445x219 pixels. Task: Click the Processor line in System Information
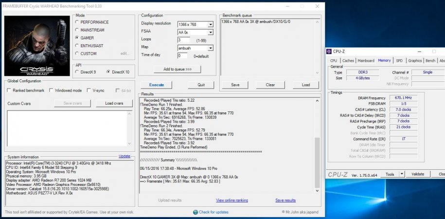pyautogui.click(x=59, y=164)
